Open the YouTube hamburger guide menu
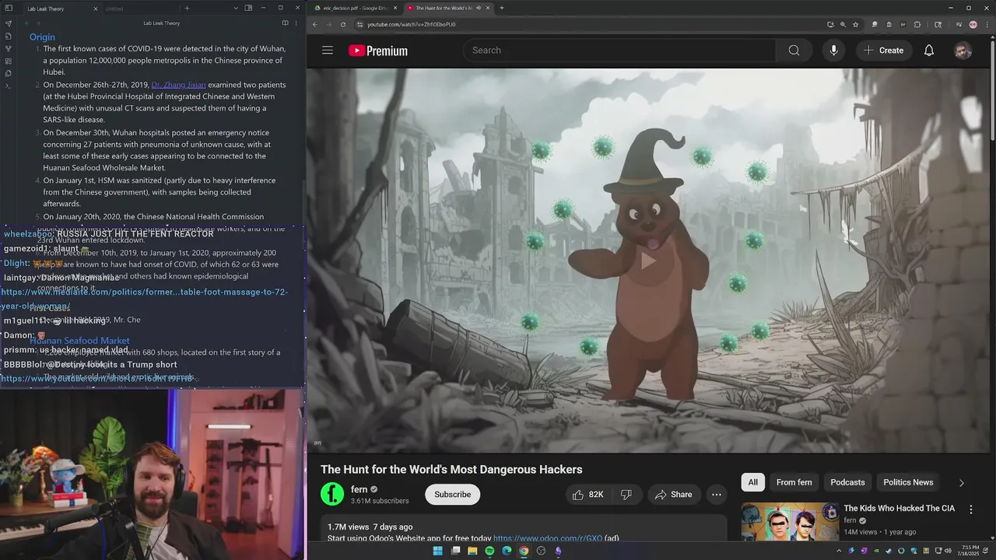The height and width of the screenshot is (560, 996). (x=328, y=51)
